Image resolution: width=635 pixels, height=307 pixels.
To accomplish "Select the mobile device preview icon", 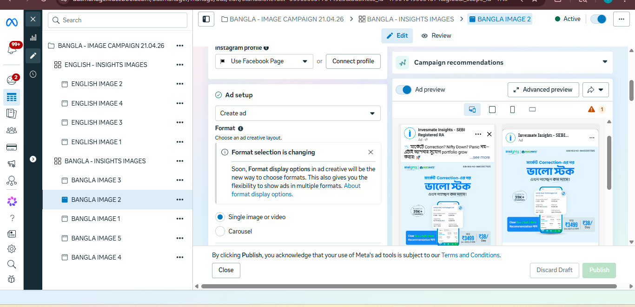I will (512, 110).
